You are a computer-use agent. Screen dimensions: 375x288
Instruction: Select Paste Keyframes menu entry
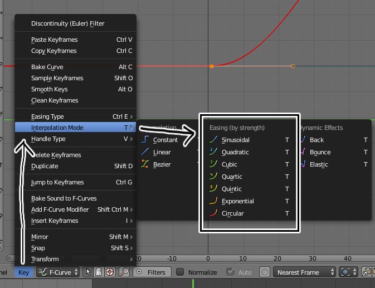pos(75,40)
